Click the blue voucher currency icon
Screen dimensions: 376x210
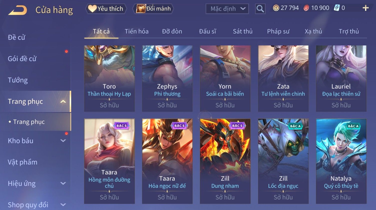(x=337, y=8)
